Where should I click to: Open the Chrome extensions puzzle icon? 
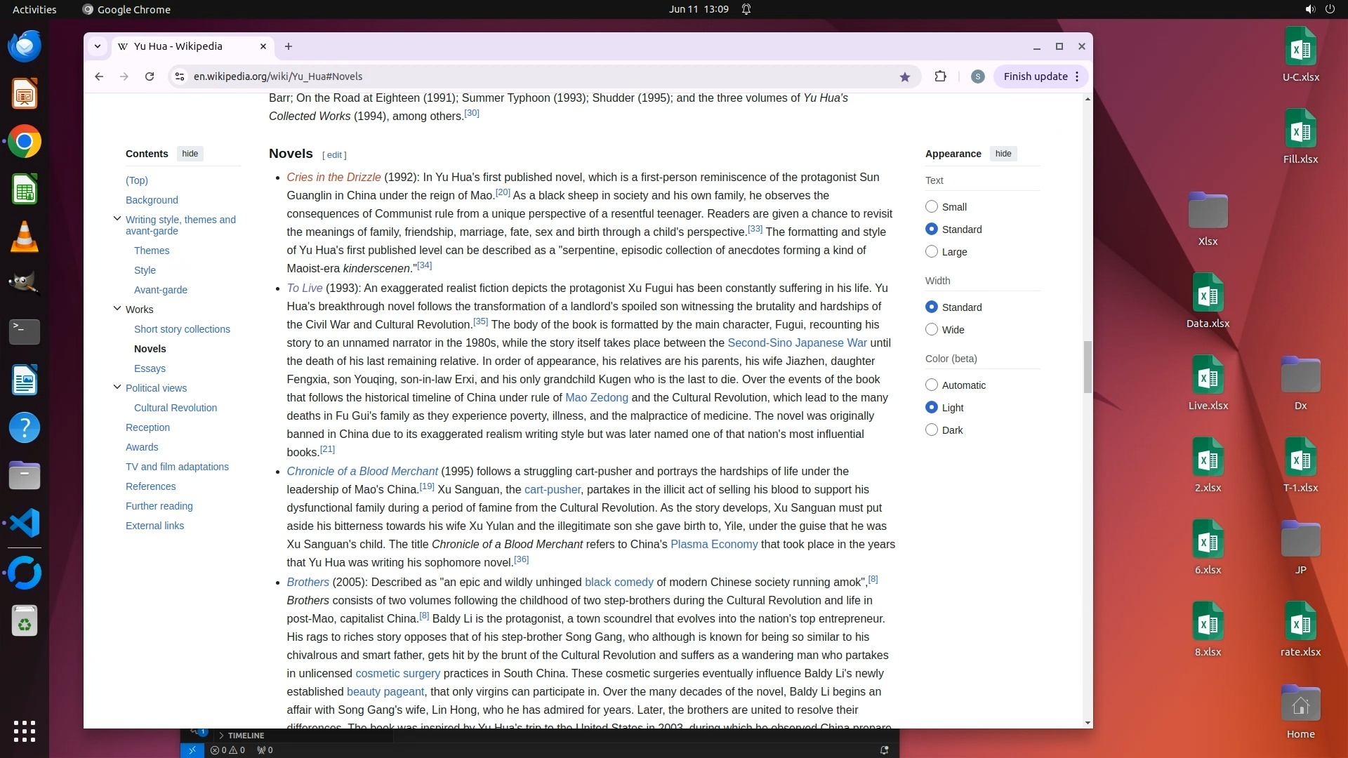940,77
